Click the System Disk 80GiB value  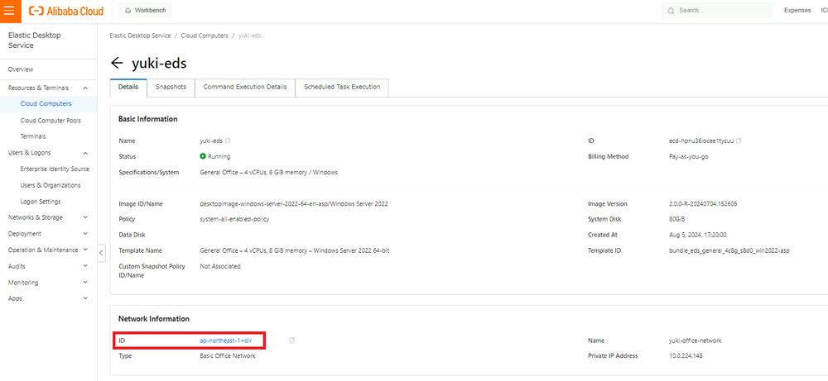677,219
